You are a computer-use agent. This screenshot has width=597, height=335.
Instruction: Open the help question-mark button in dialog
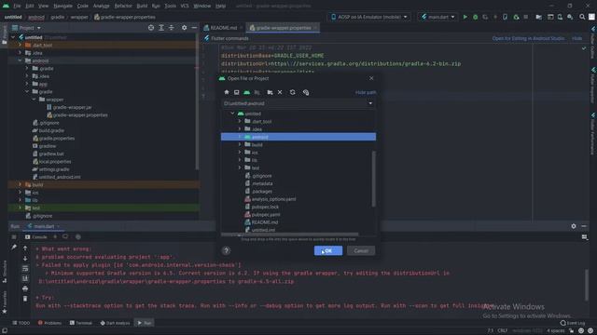click(x=226, y=250)
